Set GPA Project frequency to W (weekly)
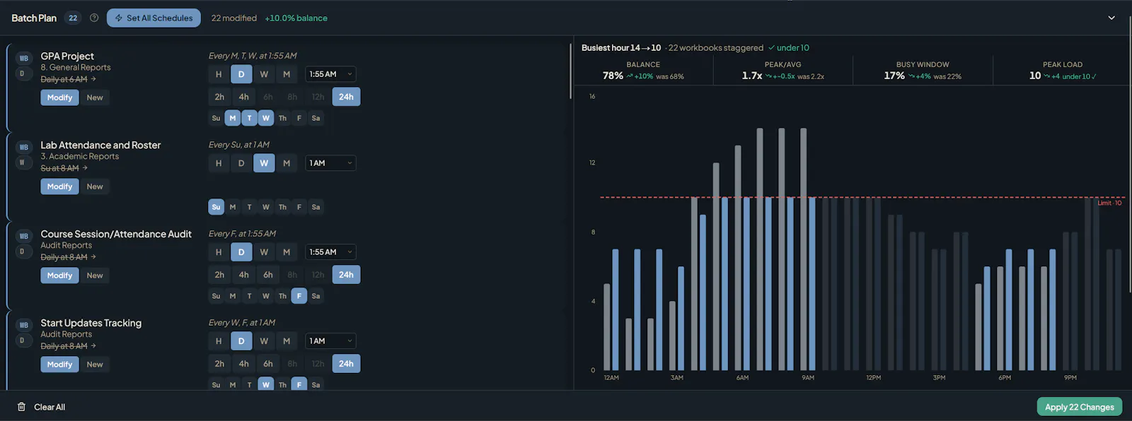1132x421 pixels. tap(264, 74)
